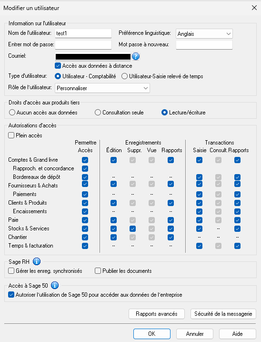The width and height of the screenshot is (261, 342).
Task: Uncheck Accès aux données à distance
Action: point(58,66)
